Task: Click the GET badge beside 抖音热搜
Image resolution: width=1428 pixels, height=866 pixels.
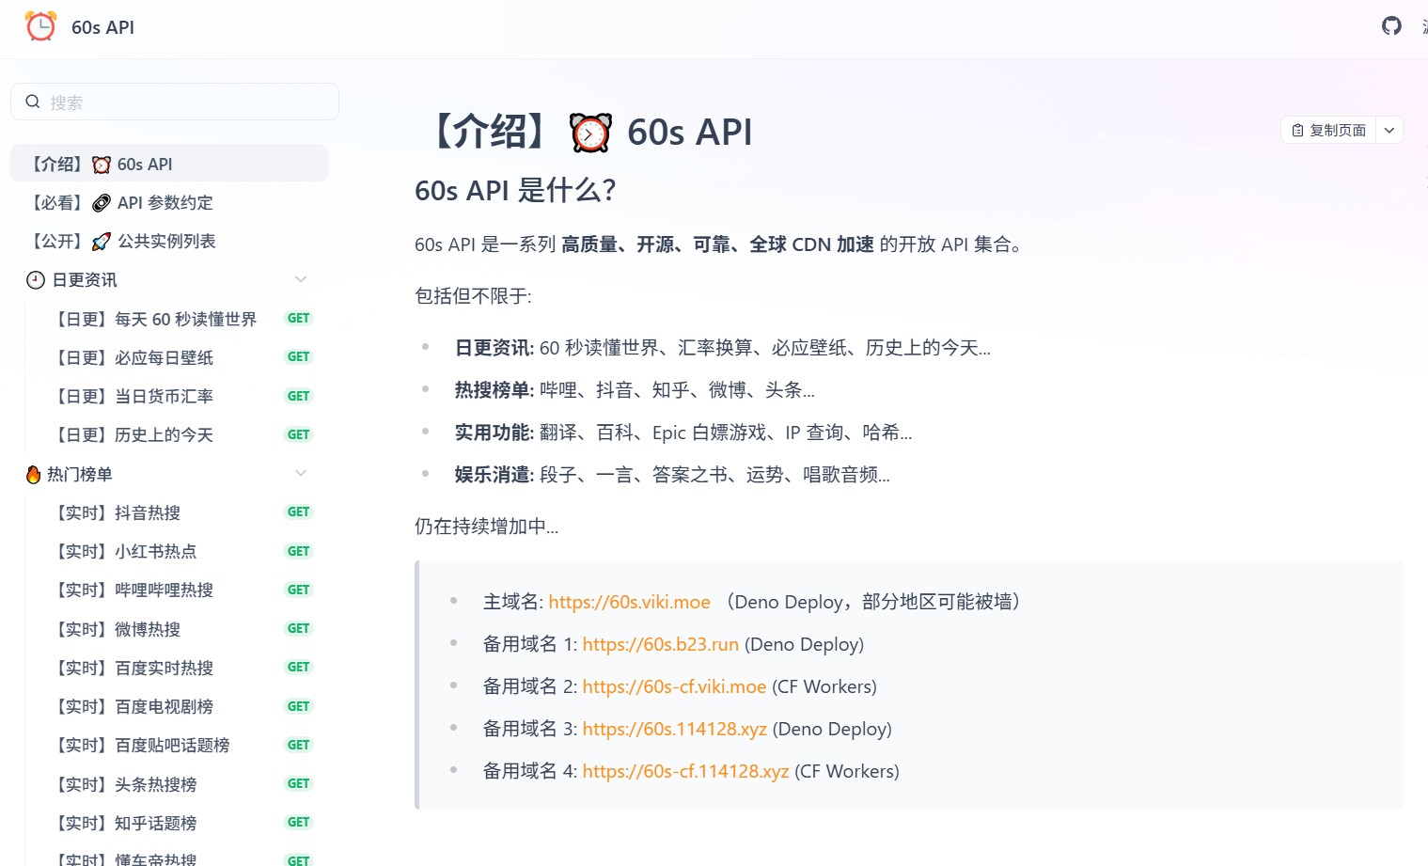Action: tap(299, 512)
